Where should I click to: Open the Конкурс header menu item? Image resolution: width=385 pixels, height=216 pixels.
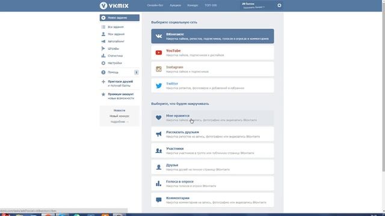click(192, 5)
